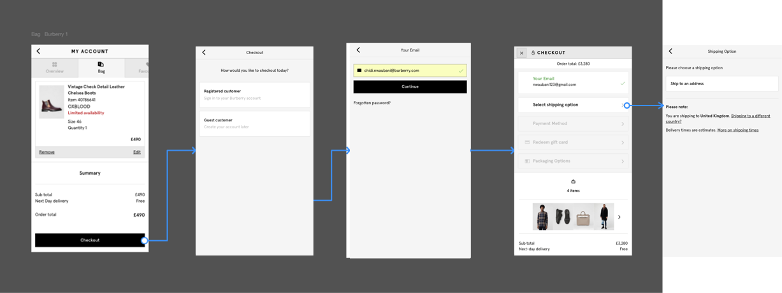
Task: Open More on shipping times link
Action: pos(738,130)
